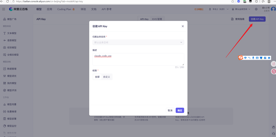Open 模型监控 in sidebar
The height and width of the screenshot is (137, 276).
pyautogui.click(x=10, y=126)
